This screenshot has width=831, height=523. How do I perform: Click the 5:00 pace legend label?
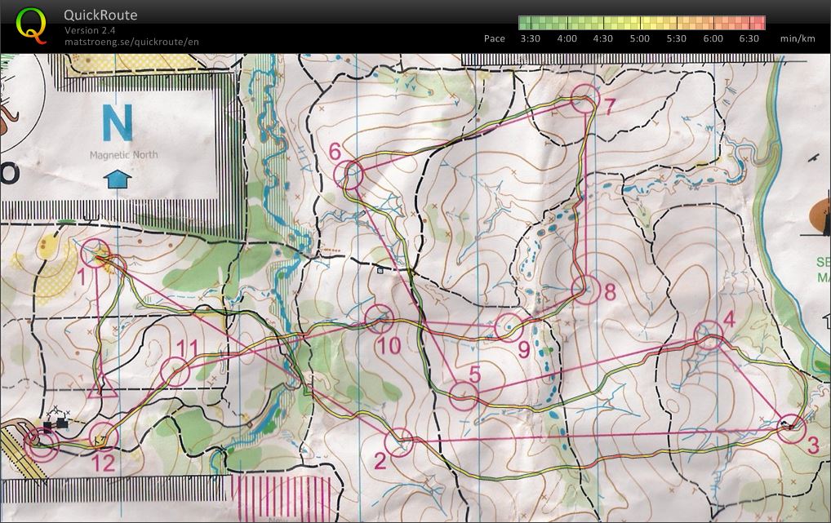[x=640, y=38]
